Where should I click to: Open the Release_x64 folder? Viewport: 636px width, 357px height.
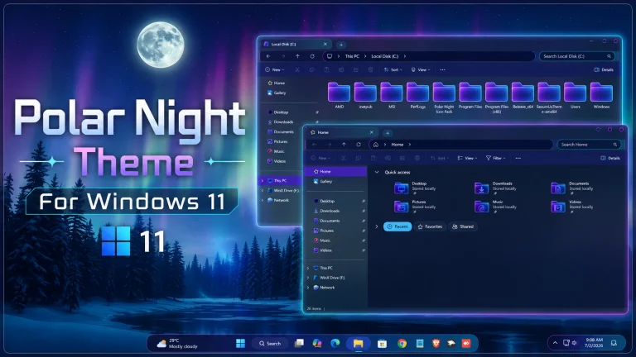[x=523, y=95]
